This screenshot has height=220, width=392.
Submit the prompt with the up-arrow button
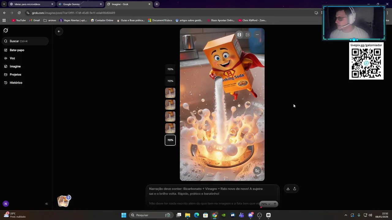(x=275, y=204)
